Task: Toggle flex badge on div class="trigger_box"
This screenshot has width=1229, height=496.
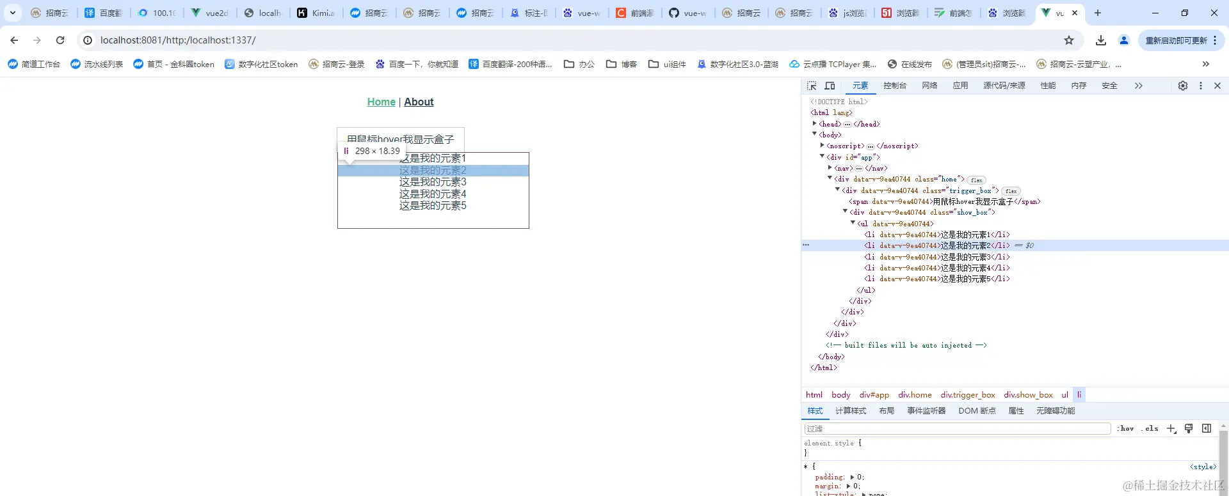Action: point(1011,191)
